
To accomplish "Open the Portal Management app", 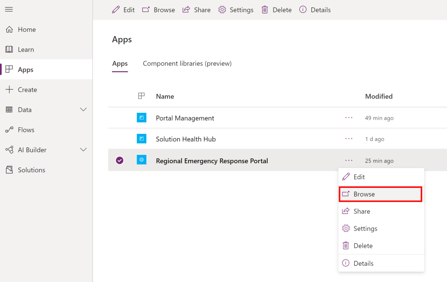I will (185, 118).
